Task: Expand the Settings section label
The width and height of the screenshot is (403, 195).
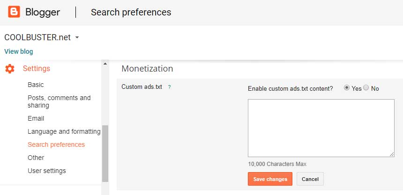Action: click(x=37, y=69)
